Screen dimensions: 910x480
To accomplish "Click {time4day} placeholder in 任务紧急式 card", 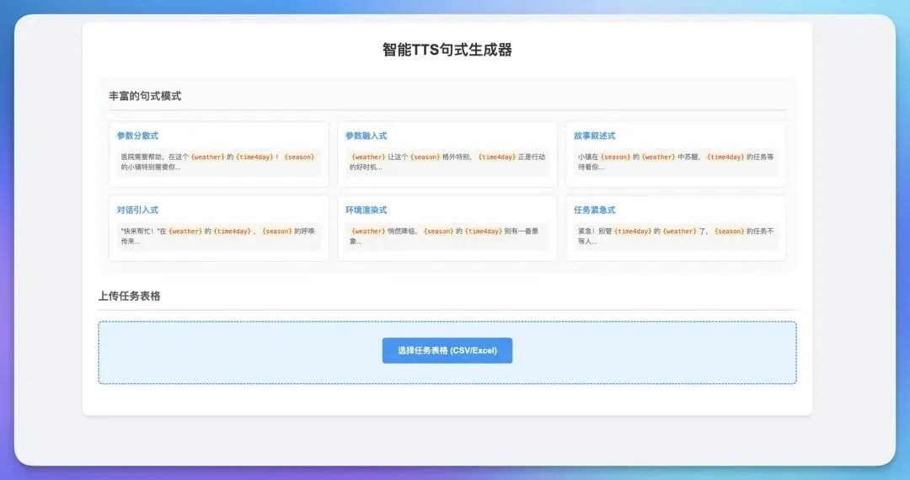I will (x=633, y=231).
